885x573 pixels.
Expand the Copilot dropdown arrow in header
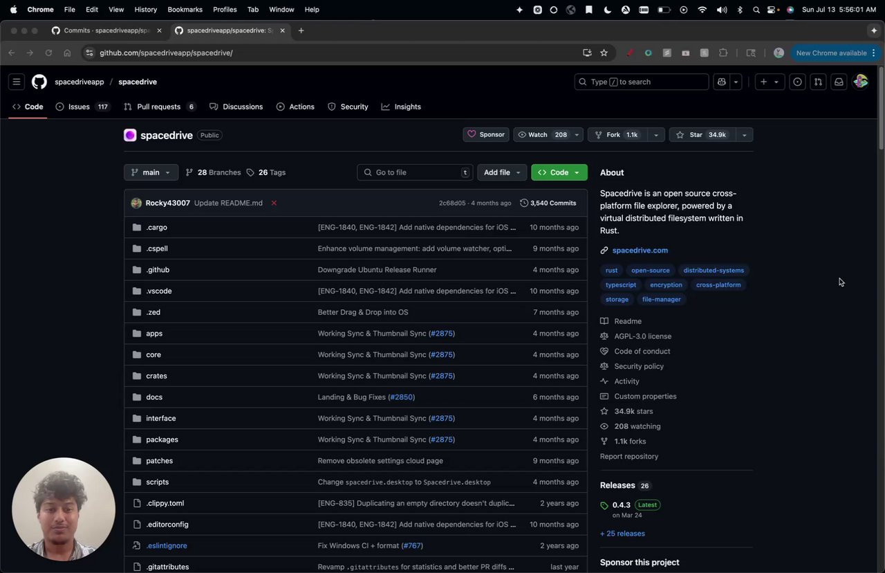pyautogui.click(x=736, y=82)
